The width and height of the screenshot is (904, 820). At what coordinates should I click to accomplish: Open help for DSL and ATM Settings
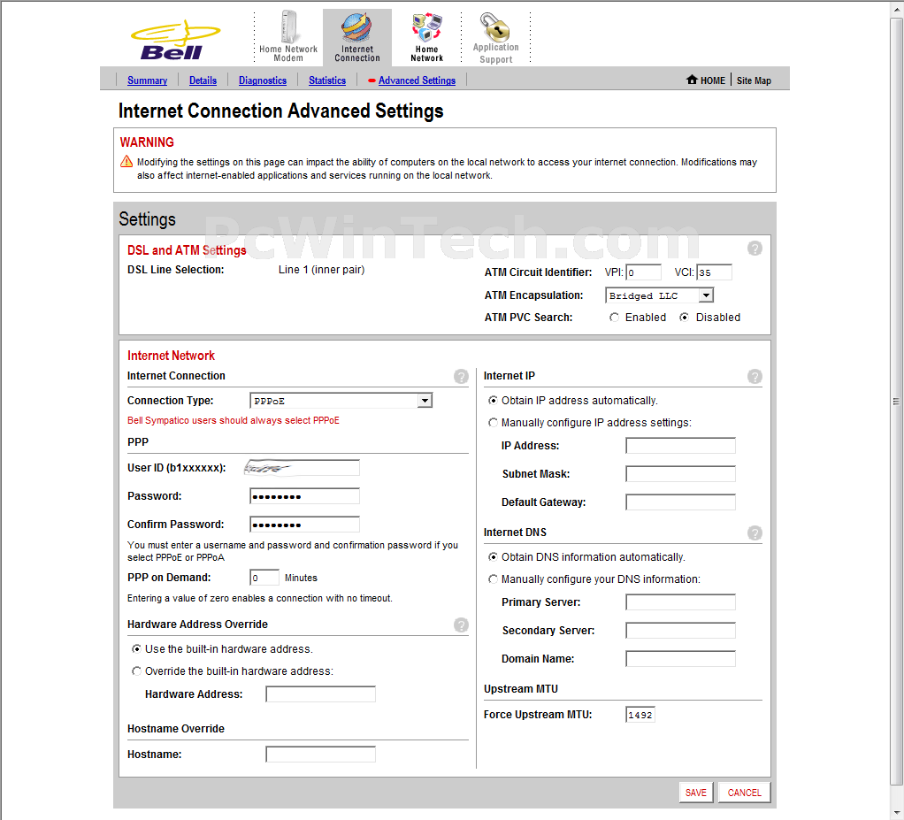[755, 249]
